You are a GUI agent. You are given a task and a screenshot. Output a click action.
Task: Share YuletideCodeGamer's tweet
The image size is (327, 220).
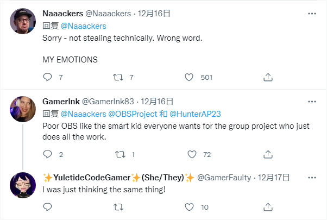pyautogui.click(x=267, y=206)
